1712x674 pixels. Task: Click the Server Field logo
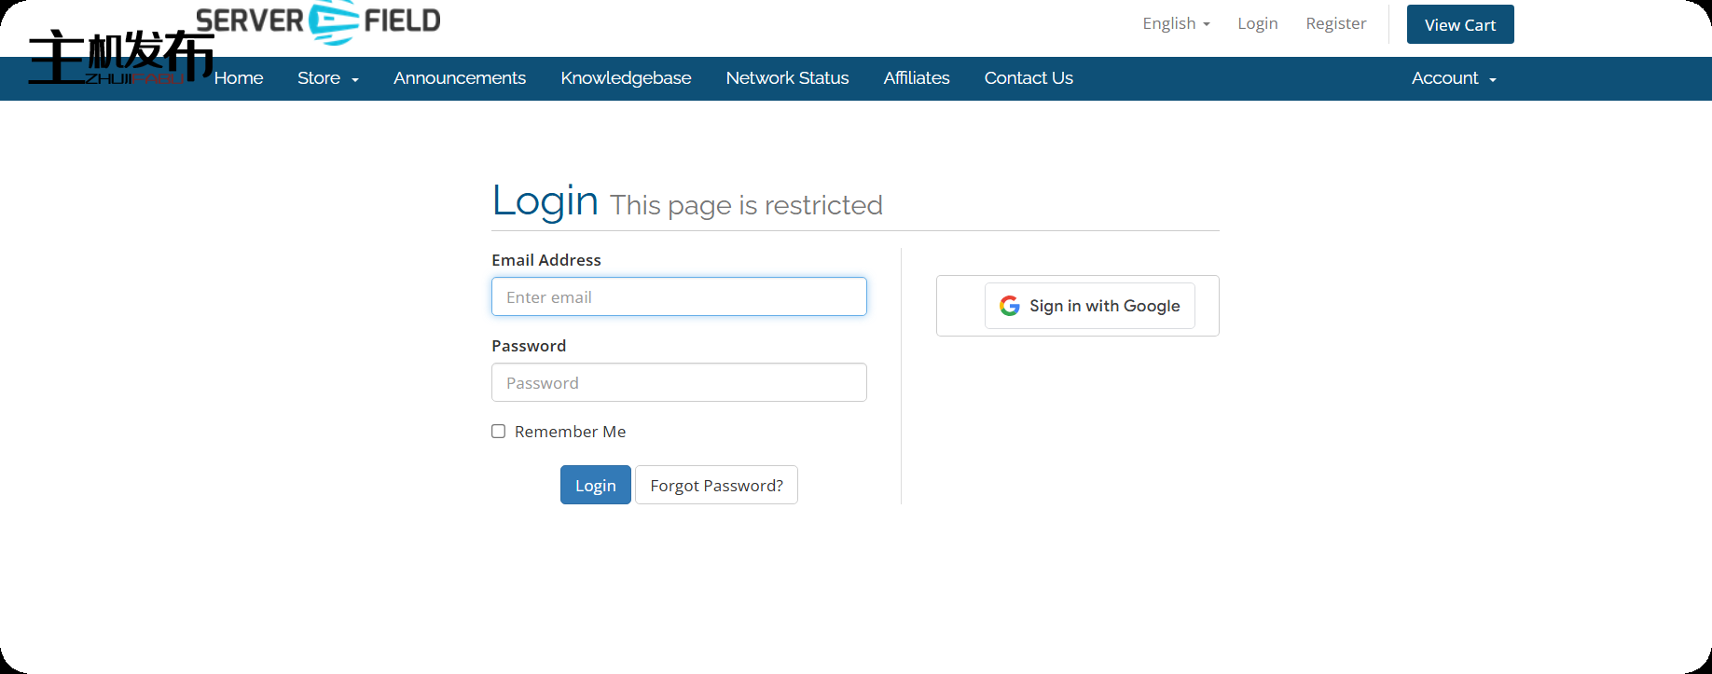coord(318,22)
